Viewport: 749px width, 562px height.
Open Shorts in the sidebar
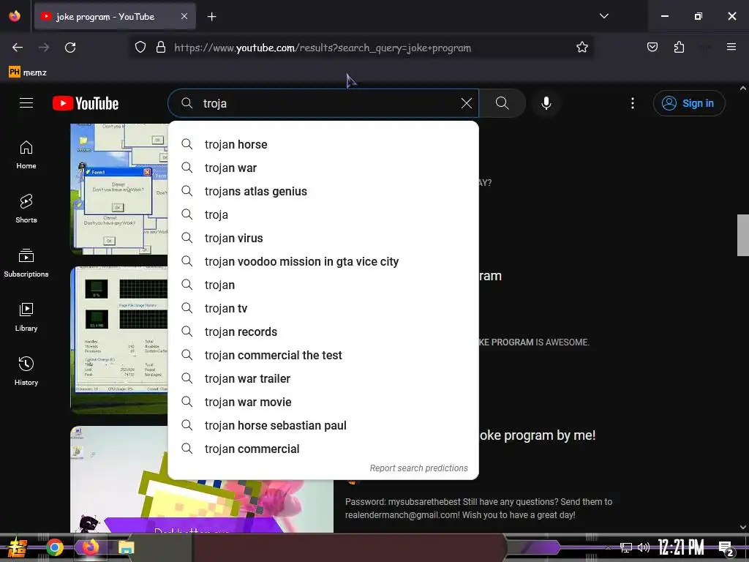(x=26, y=209)
